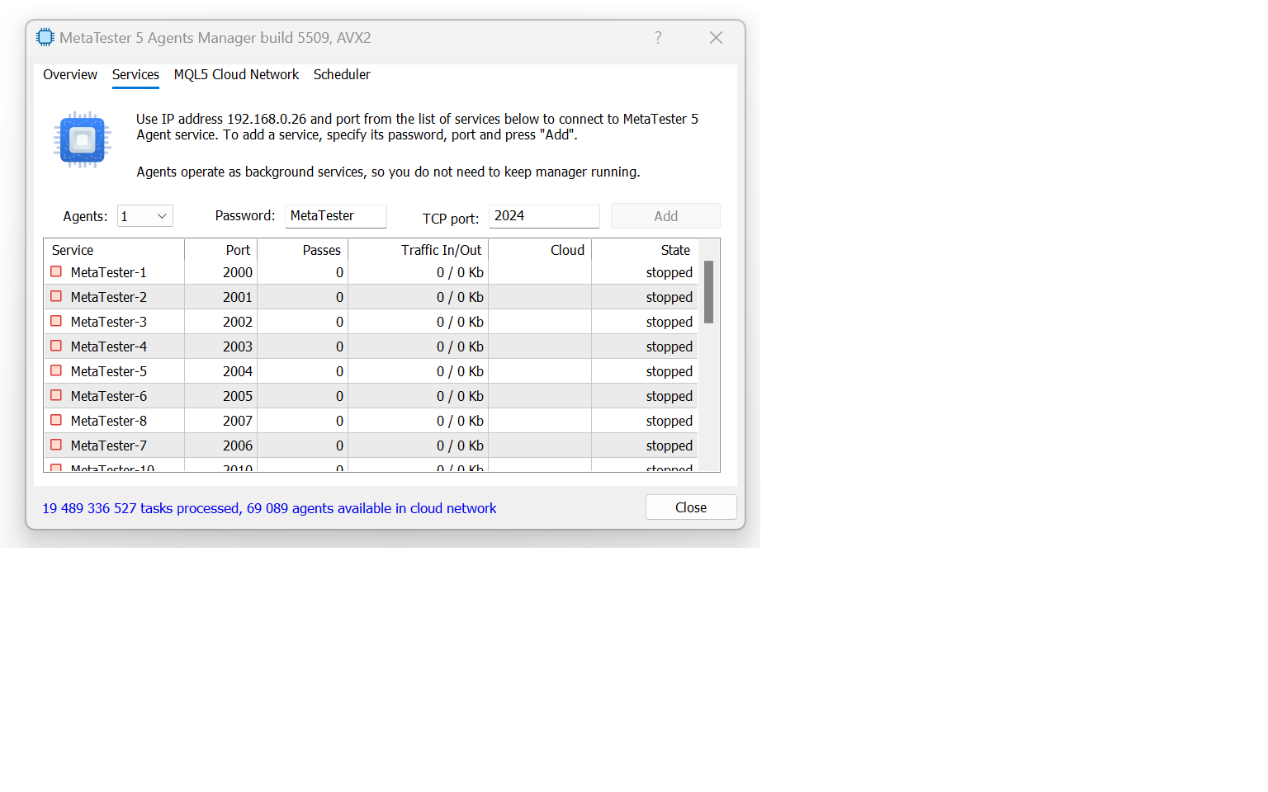Click the Add service button
The width and height of the screenshot is (1268, 792).
[x=665, y=216]
